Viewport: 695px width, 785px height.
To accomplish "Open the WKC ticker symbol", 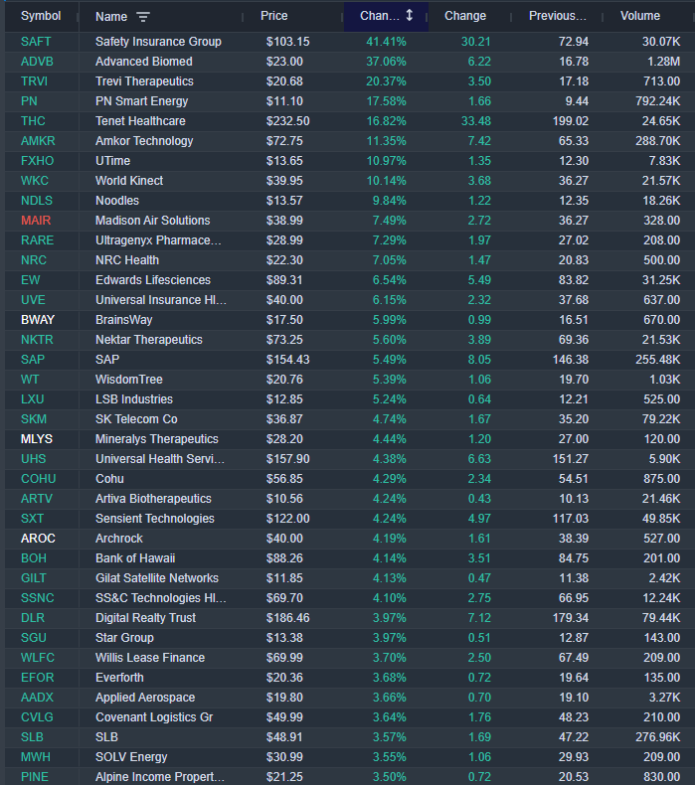I will point(35,181).
